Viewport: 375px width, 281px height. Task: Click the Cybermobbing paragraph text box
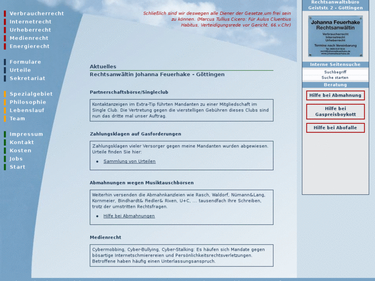(182, 255)
